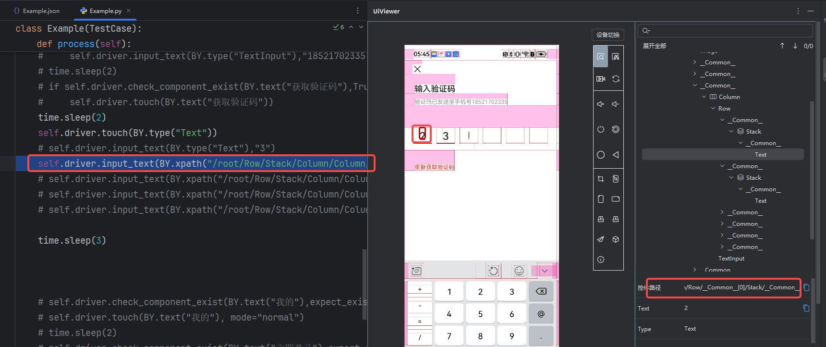Click the screen recording camera icon
This screenshot has width=826, height=347.
(600, 79)
